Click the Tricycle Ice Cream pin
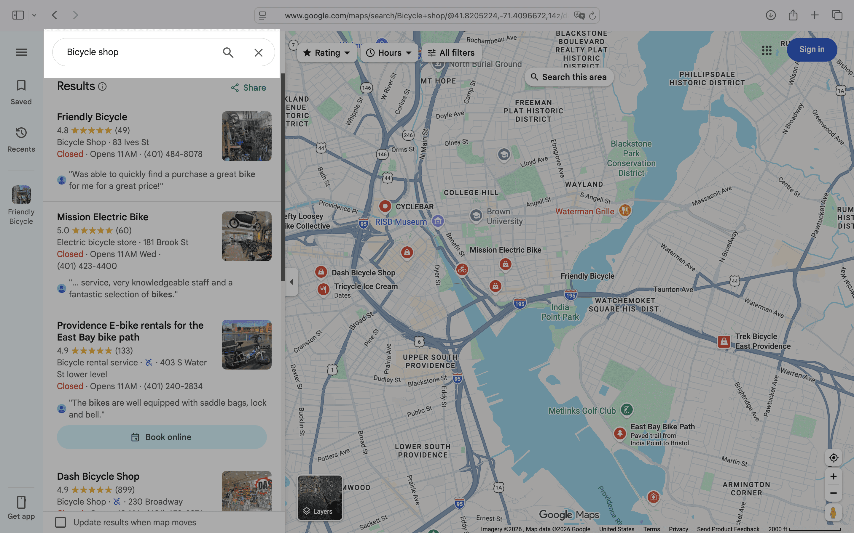 click(x=323, y=290)
